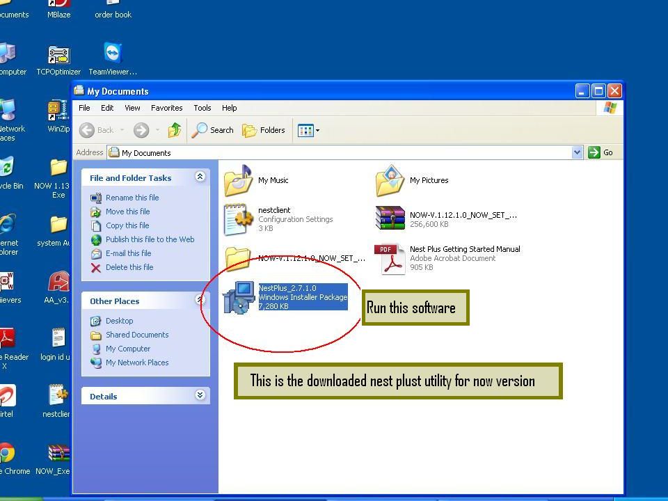This screenshot has height=501, width=668.
Task: Open the Back history dropdown arrow
Action: (x=122, y=130)
